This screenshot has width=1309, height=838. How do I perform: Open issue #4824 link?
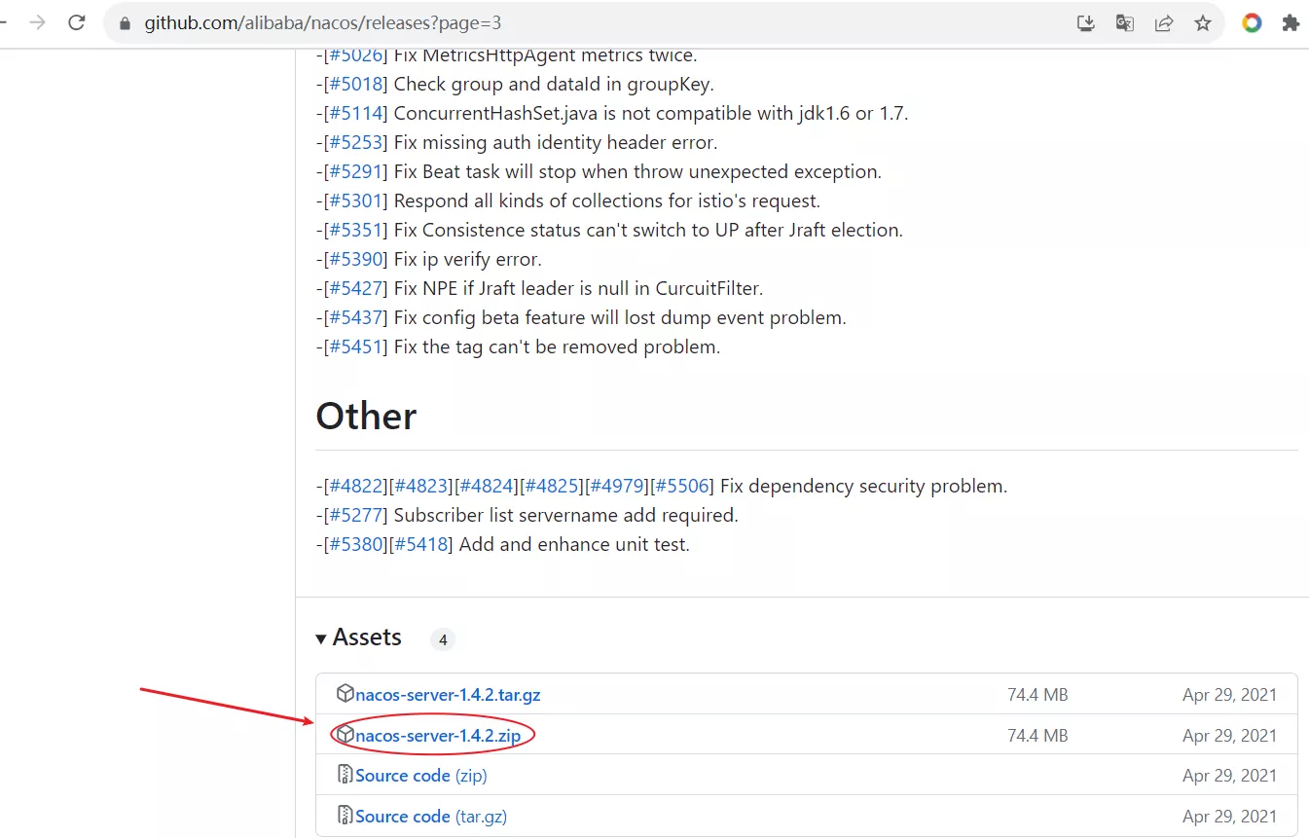[486, 487]
